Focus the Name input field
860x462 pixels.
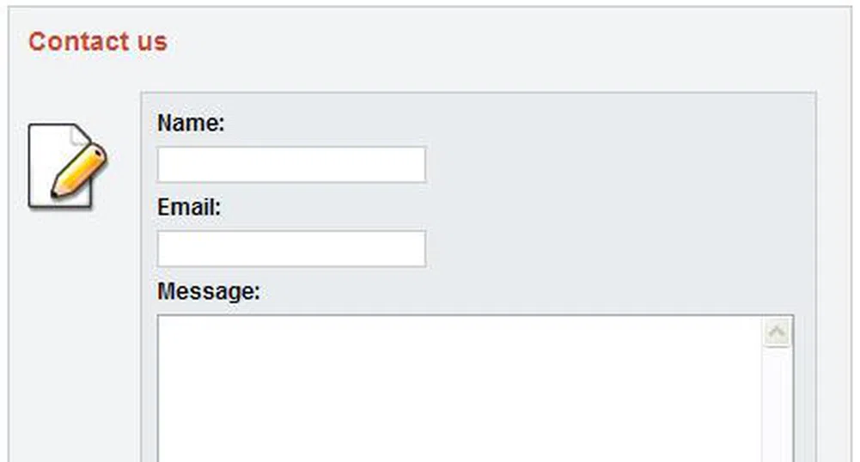(291, 165)
